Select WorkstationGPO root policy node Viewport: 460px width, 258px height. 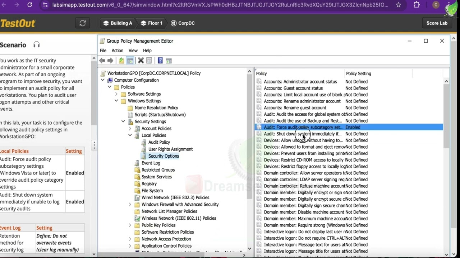coord(154,73)
